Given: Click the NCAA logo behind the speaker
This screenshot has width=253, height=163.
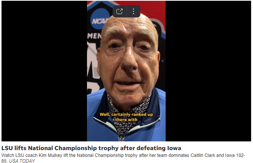Looking at the screenshot, I should [99, 20].
